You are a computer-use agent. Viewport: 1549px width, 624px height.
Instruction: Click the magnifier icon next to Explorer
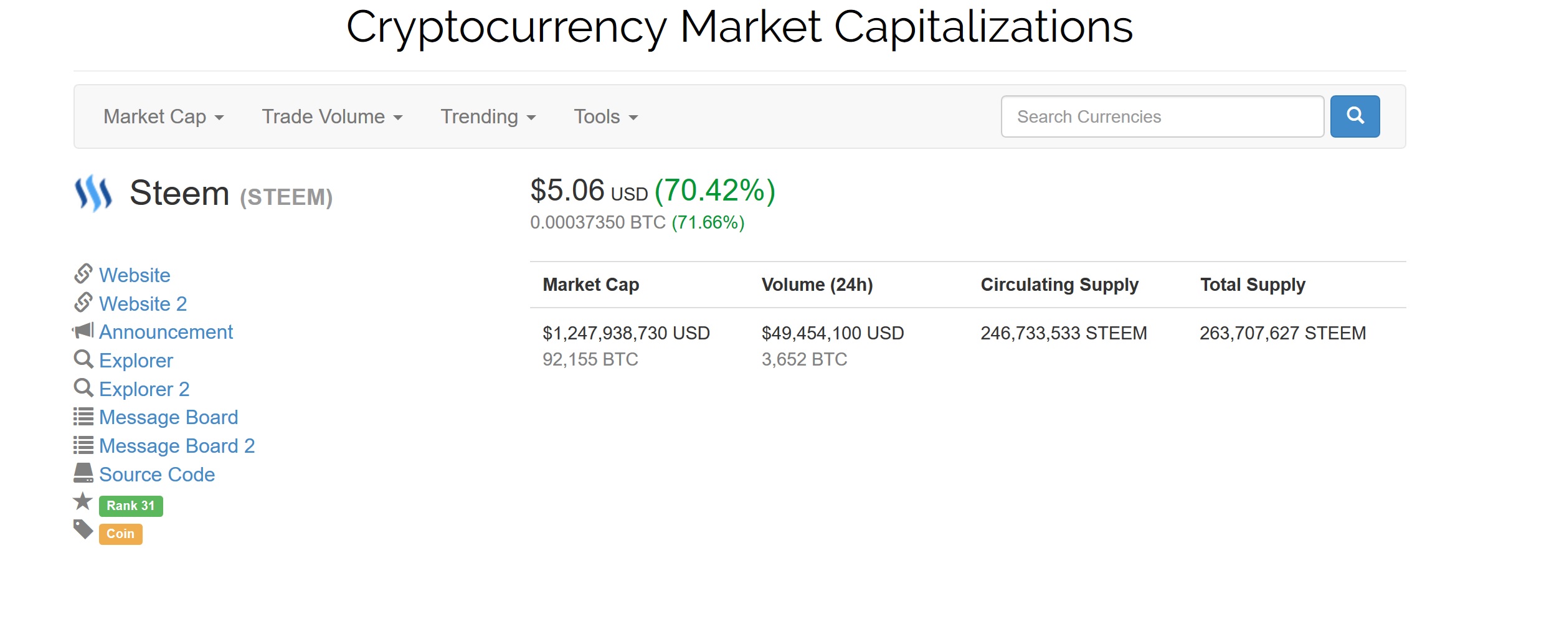(83, 359)
